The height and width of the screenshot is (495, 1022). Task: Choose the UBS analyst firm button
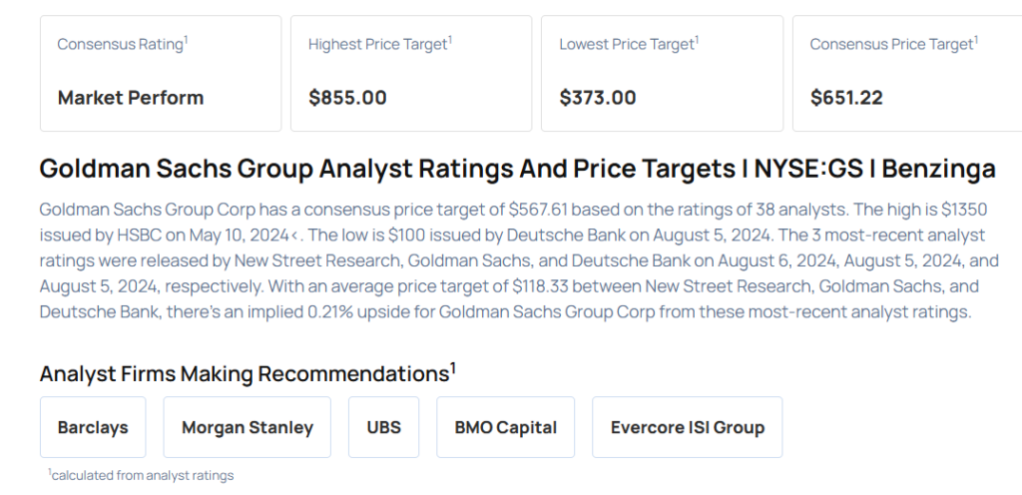tap(383, 427)
